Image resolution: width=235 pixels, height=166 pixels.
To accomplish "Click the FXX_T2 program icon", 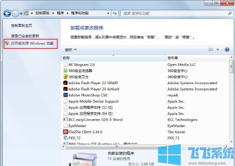I will pyautogui.click(x=66, y=138).
